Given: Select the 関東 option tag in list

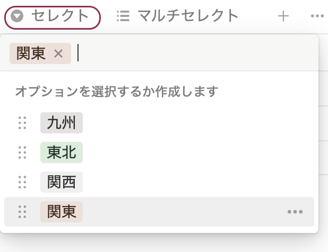Looking at the screenshot, I should (x=62, y=212).
